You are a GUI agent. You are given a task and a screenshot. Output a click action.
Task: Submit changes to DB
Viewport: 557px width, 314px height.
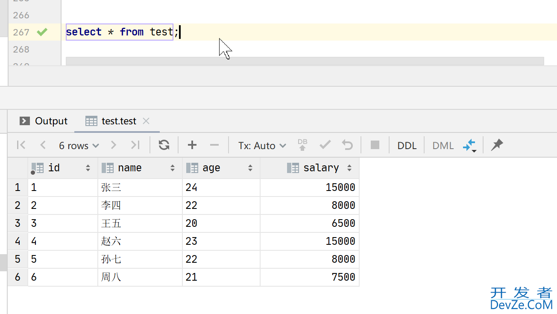(x=302, y=145)
